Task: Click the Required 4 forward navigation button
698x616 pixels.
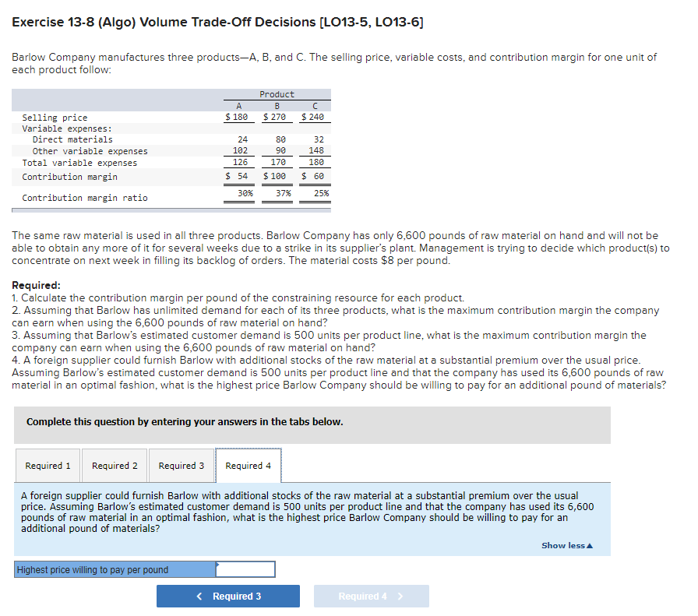Action: 372,596
